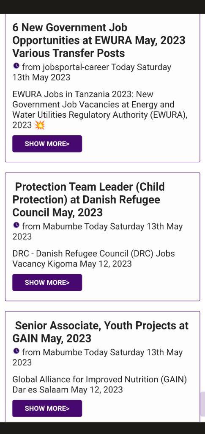Show more of Protection Team Leader post

coord(47,282)
